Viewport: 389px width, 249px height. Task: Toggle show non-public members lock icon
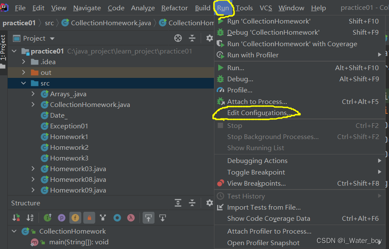pos(89,218)
